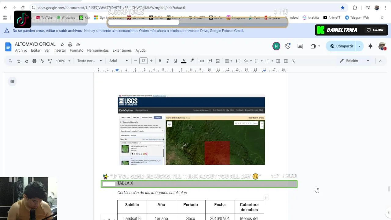Open zoom level 100% dropdown
Image resolution: width=391 pixels, height=220 pixels.
63,61
